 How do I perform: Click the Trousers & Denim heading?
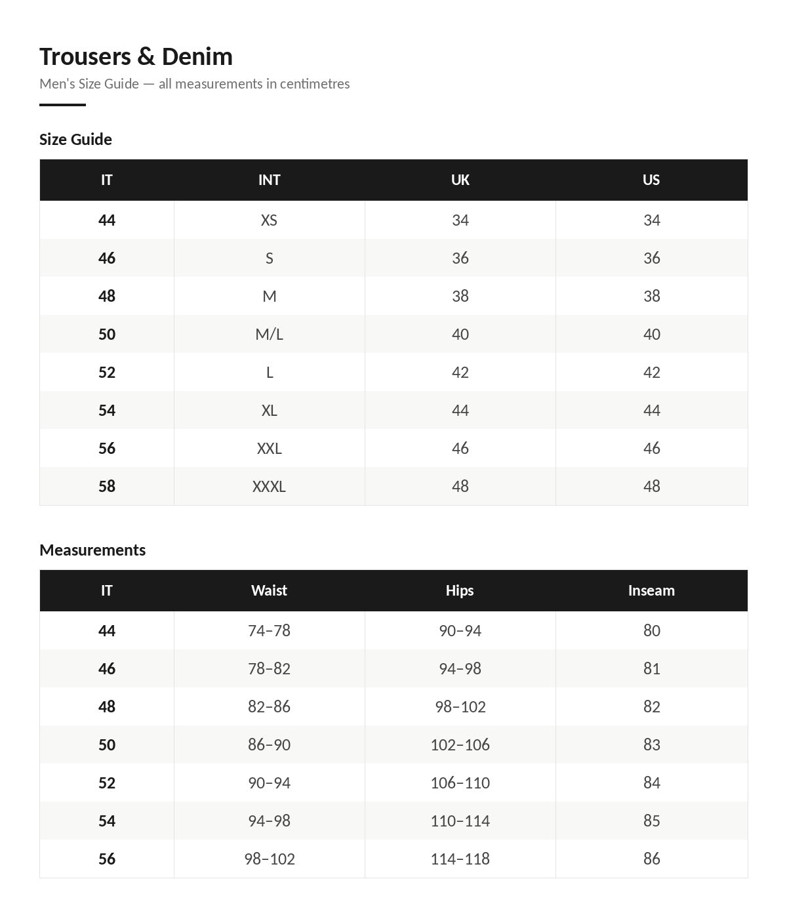[x=136, y=57]
